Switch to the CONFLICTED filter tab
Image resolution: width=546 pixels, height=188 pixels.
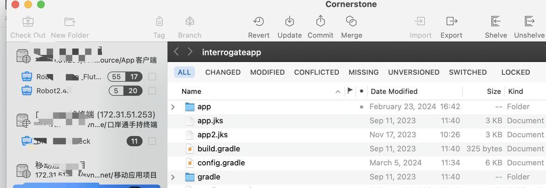(x=316, y=72)
